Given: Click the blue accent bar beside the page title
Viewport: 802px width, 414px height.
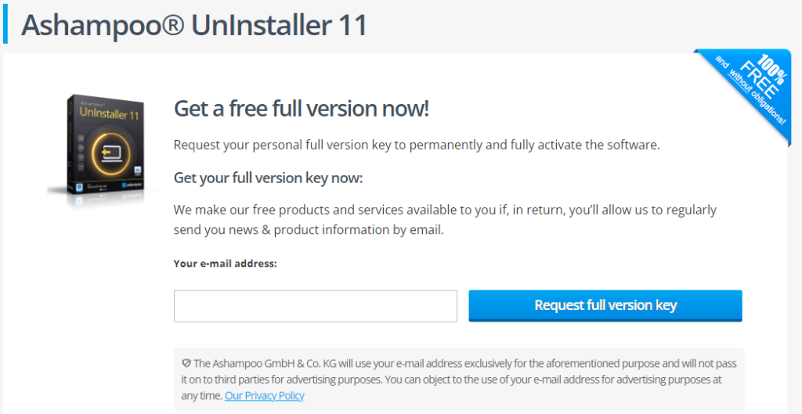Looking at the screenshot, I should click(5, 26).
